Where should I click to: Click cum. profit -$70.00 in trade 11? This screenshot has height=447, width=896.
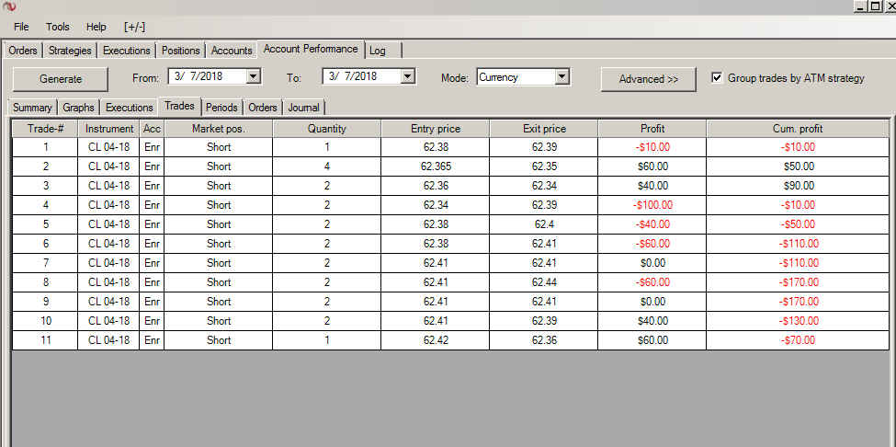coord(798,340)
